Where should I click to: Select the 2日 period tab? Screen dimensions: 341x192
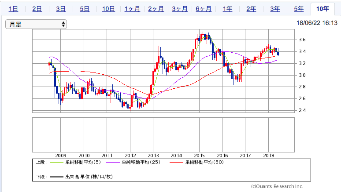[37, 9]
